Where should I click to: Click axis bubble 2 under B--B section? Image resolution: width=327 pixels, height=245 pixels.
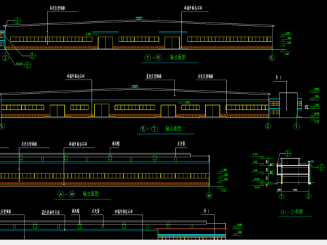click(309, 196)
